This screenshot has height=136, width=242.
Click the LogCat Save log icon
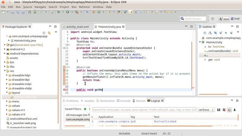(x=219, y=110)
